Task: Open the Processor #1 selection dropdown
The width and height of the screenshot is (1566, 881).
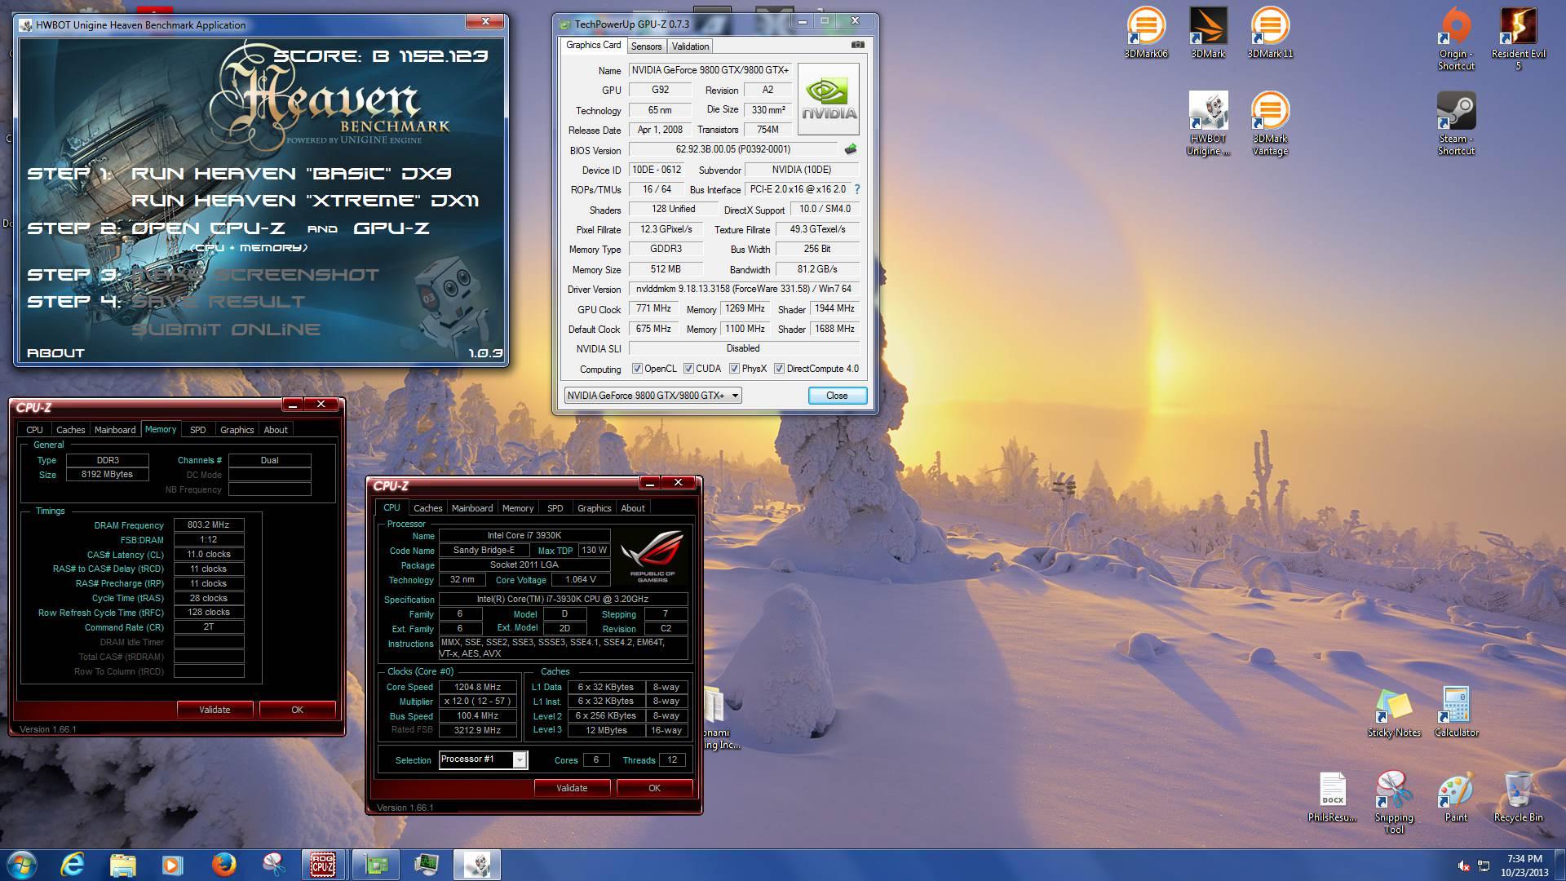Action: [483, 759]
